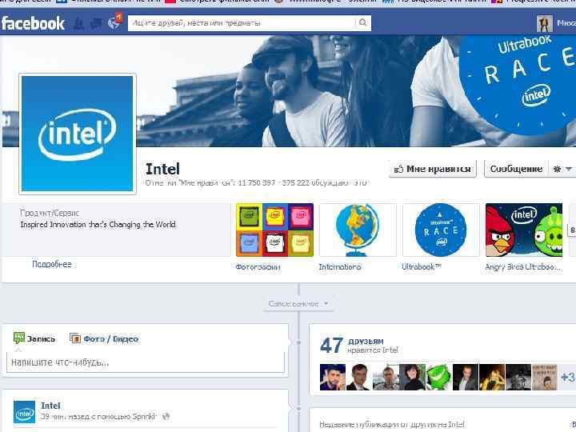Click the public globe privacy icon on post

pos(166,417)
